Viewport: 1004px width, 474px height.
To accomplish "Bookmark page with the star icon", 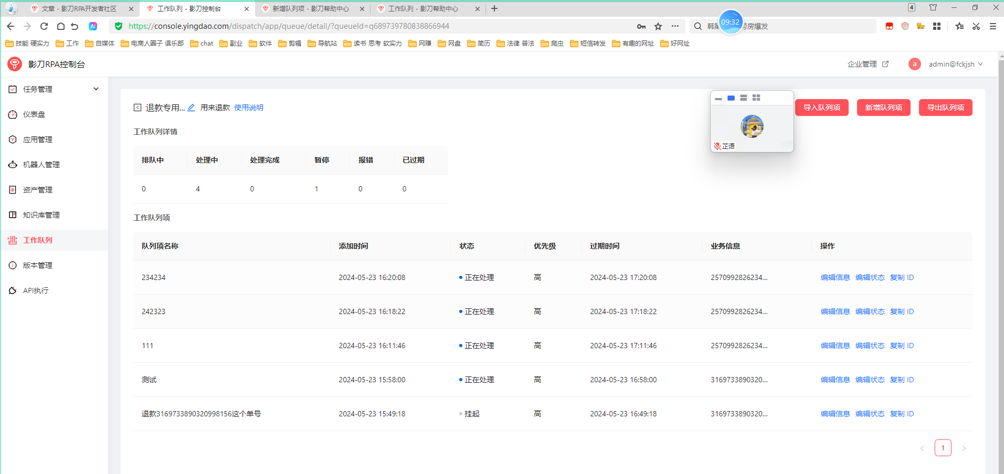I will click(x=658, y=26).
